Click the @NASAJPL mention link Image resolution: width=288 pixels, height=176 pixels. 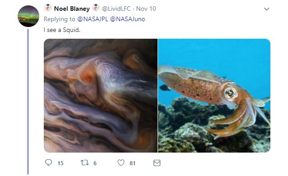(x=93, y=19)
